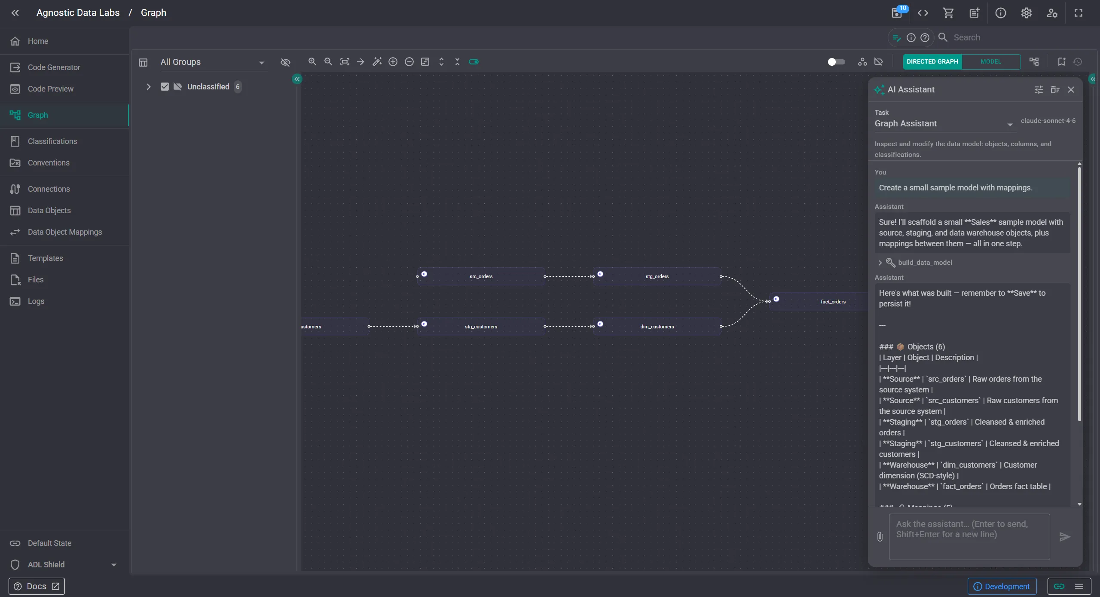Toggle the crossed-out label tag icon
This screenshot has height=597, width=1100.
[x=879, y=62]
